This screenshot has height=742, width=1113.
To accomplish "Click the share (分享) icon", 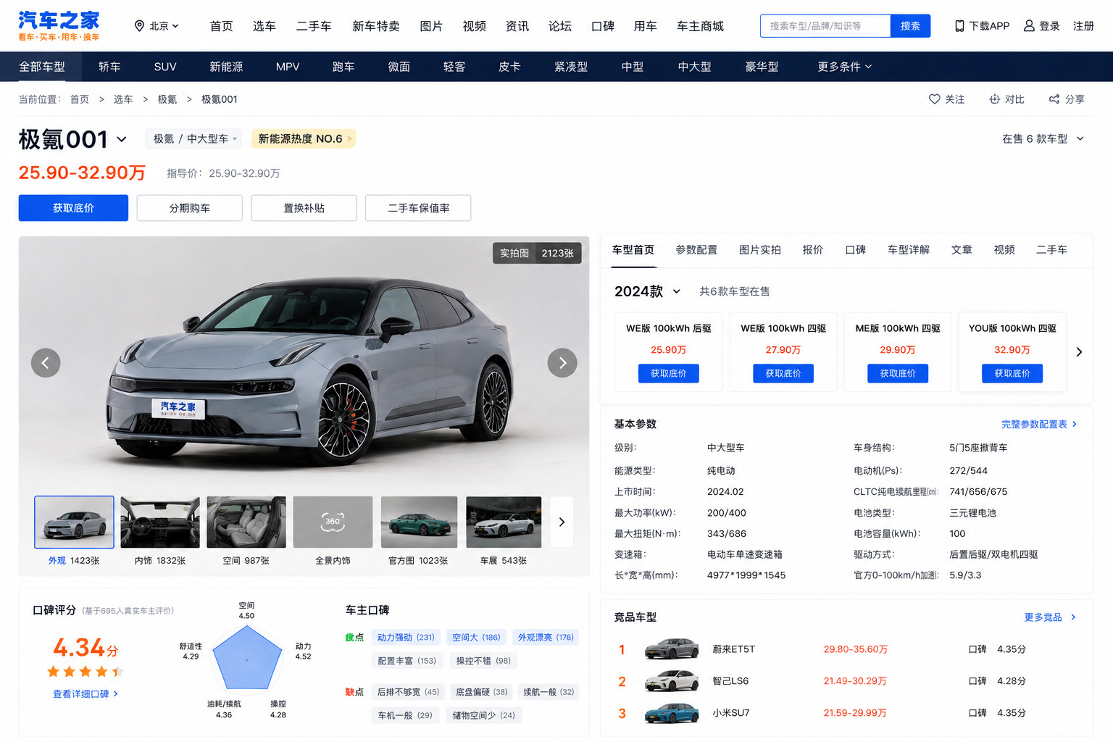I will pyautogui.click(x=1054, y=99).
